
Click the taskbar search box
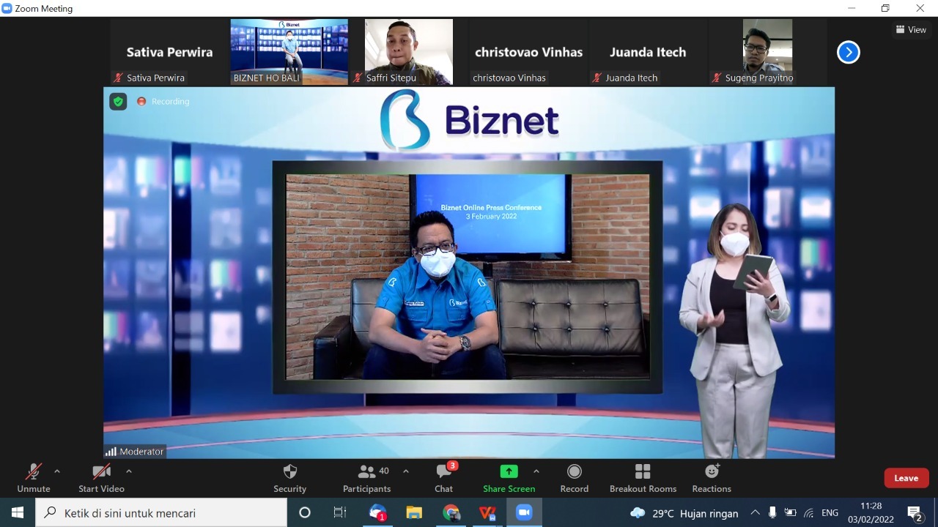tap(161, 513)
